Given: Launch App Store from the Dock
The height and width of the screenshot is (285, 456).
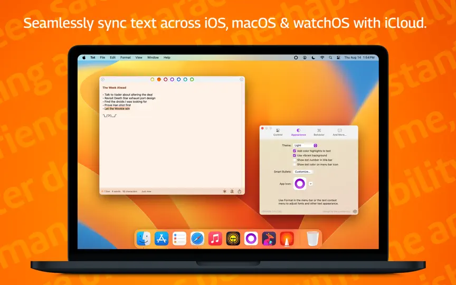Looking at the screenshot, I should (161, 239).
